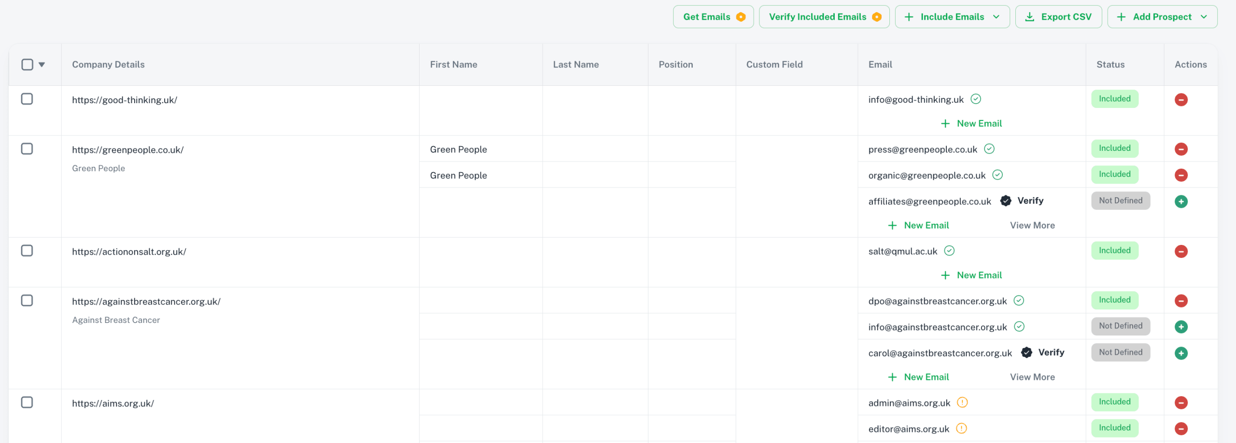Tick the checkbox for good-thinking.uk row

click(27, 99)
